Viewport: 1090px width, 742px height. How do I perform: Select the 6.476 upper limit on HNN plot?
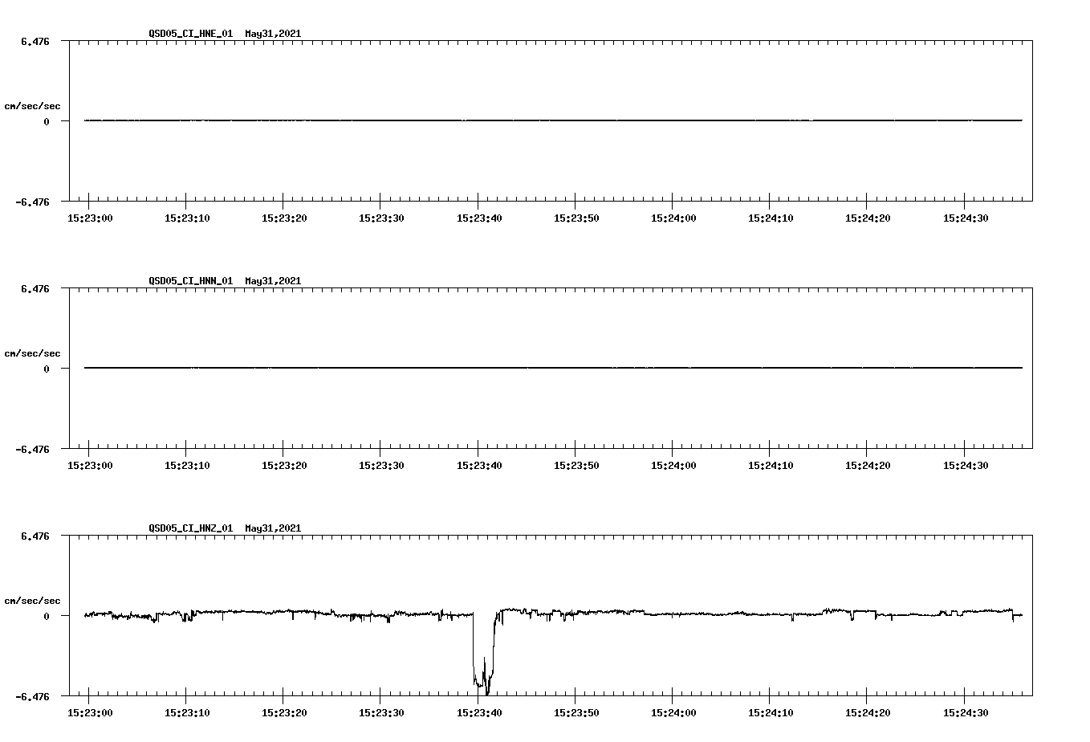click(x=35, y=288)
